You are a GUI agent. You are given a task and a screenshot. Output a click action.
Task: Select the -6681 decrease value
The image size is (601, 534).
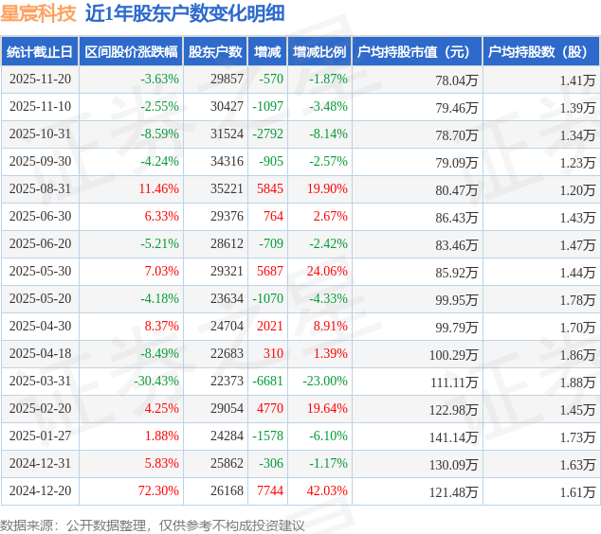[267, 381]
